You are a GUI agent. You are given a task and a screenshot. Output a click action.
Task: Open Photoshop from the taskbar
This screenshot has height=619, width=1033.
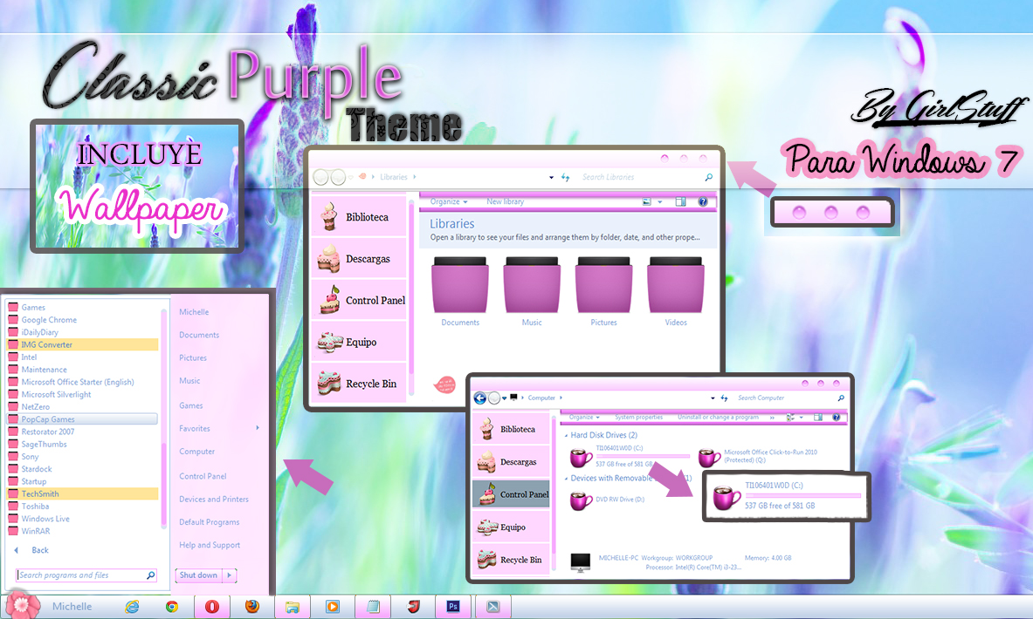(452, 606)
